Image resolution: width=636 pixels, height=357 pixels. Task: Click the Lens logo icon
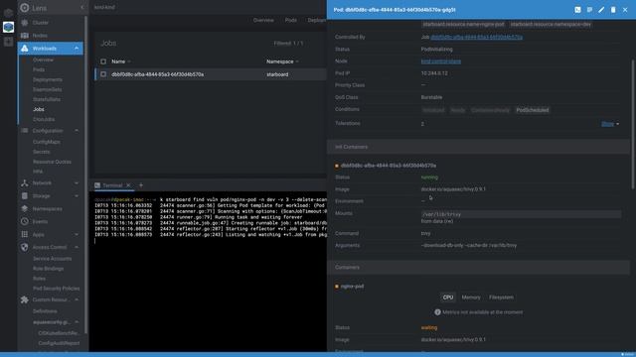click(x=24, y=8)
